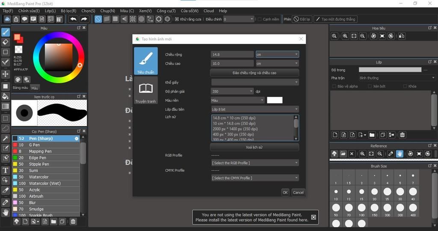The height and width of the screenshot is (231, 438).
Task: Activate hand tool in Reference panel
Action: 400,154
